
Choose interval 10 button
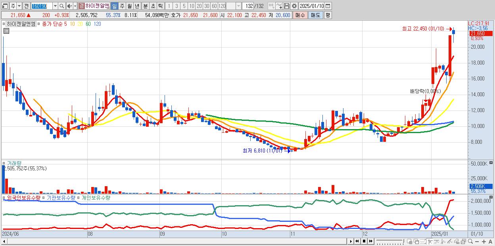192,6
